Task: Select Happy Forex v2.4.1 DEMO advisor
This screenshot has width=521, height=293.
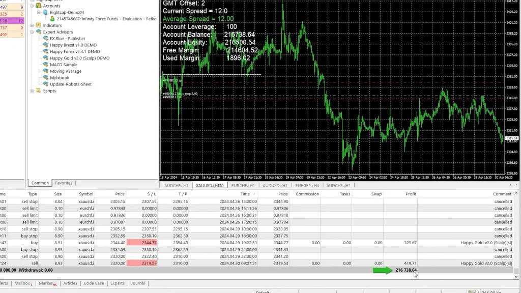Action: pos(74,51)
